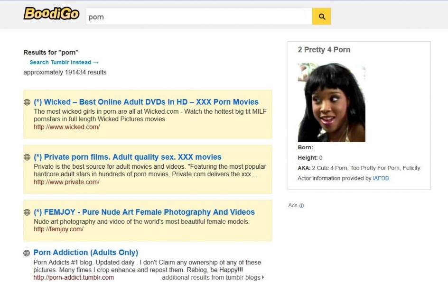448x282 pixels.
Task: Click the globe icon beside the Wicked result
Action: 27,102
